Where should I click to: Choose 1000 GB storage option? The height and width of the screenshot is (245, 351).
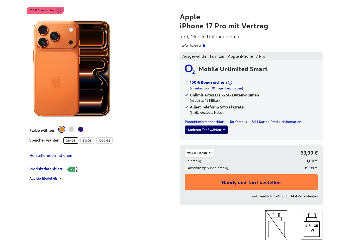104,141
